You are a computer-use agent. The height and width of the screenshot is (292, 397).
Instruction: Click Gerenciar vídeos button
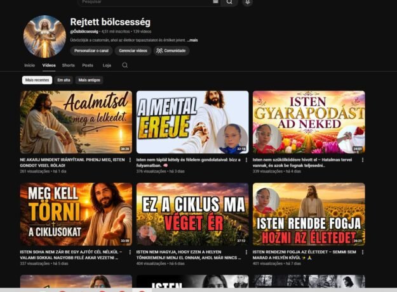(133, 51)
